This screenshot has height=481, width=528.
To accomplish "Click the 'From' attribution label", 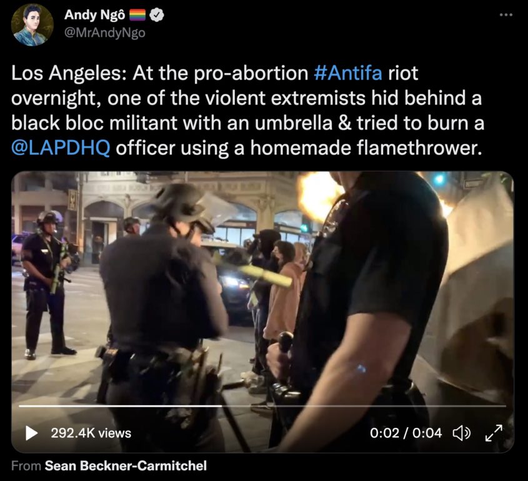I will (26, 465).
